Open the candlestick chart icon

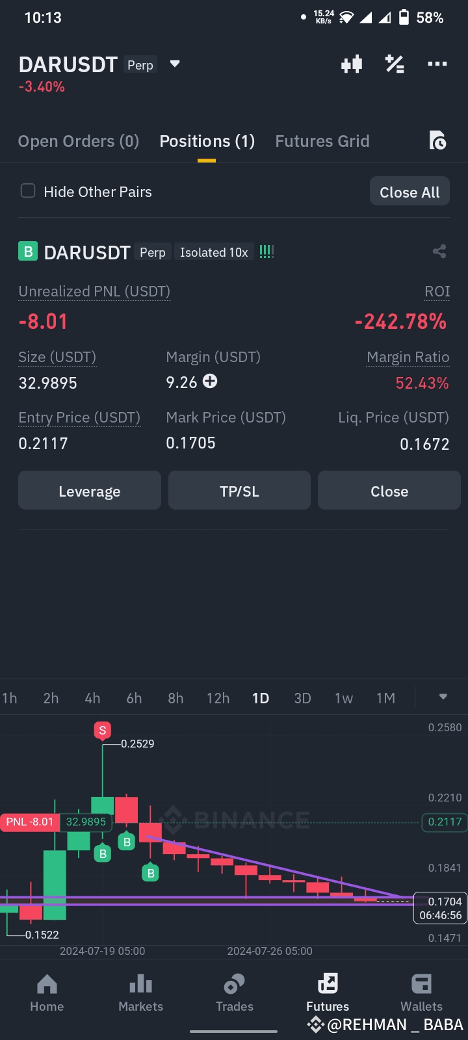click(x=352, y=64)
